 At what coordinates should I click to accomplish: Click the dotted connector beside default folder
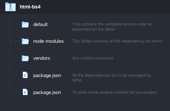pos(15,24)
